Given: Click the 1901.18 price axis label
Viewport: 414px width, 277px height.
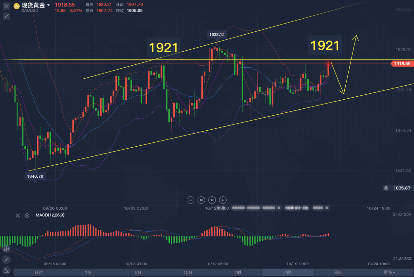Looking at the screenshot, I should pyautogui.click(x=403, y=90).
